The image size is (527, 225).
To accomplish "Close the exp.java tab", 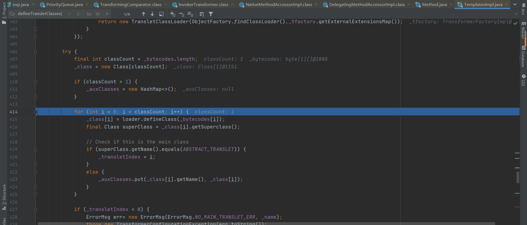I will [x=33, y=4].
